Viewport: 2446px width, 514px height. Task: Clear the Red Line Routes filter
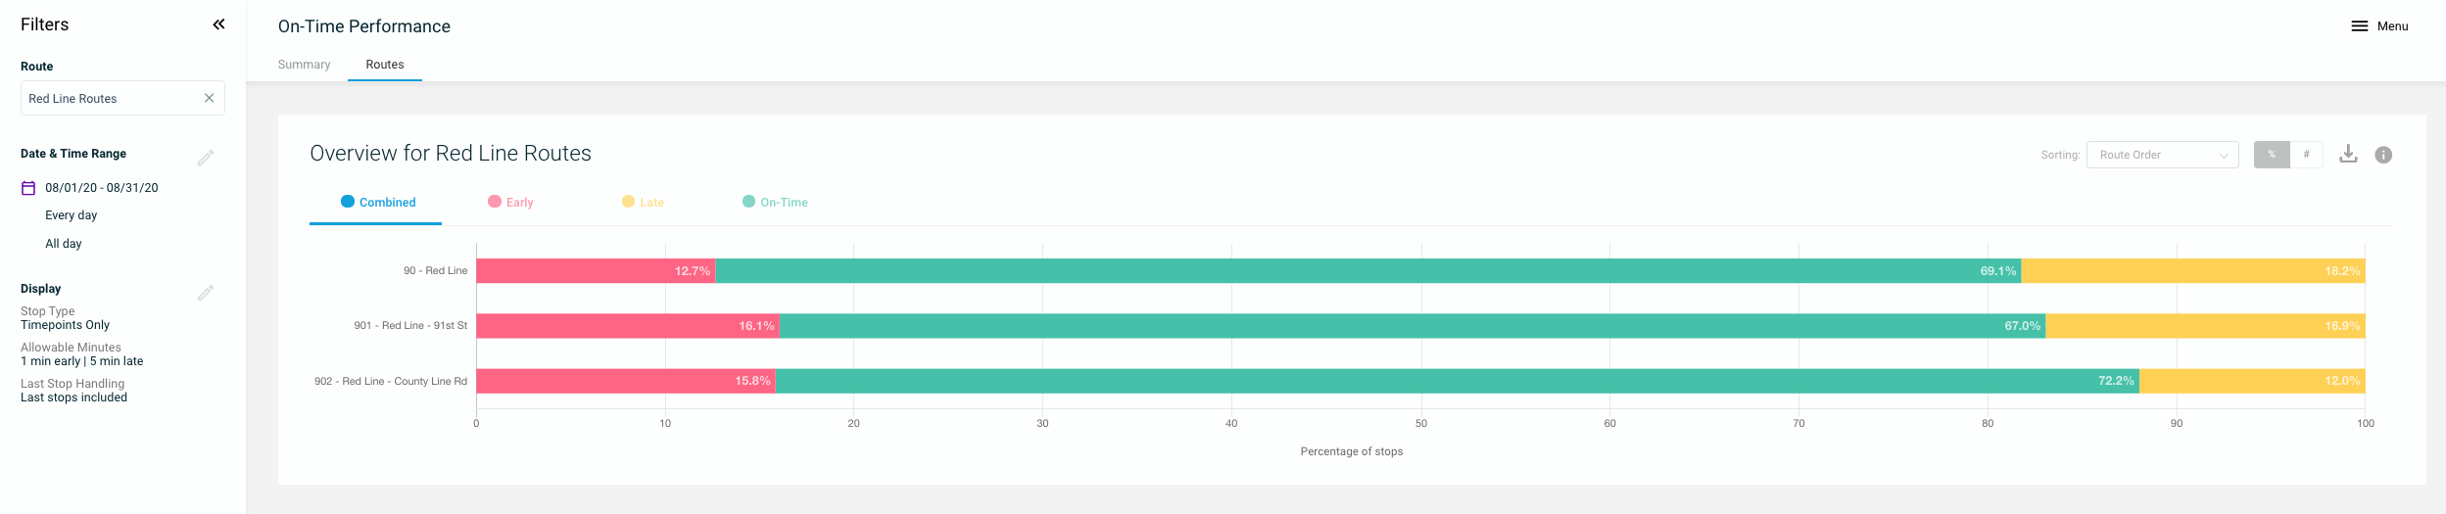click(209, 98)
